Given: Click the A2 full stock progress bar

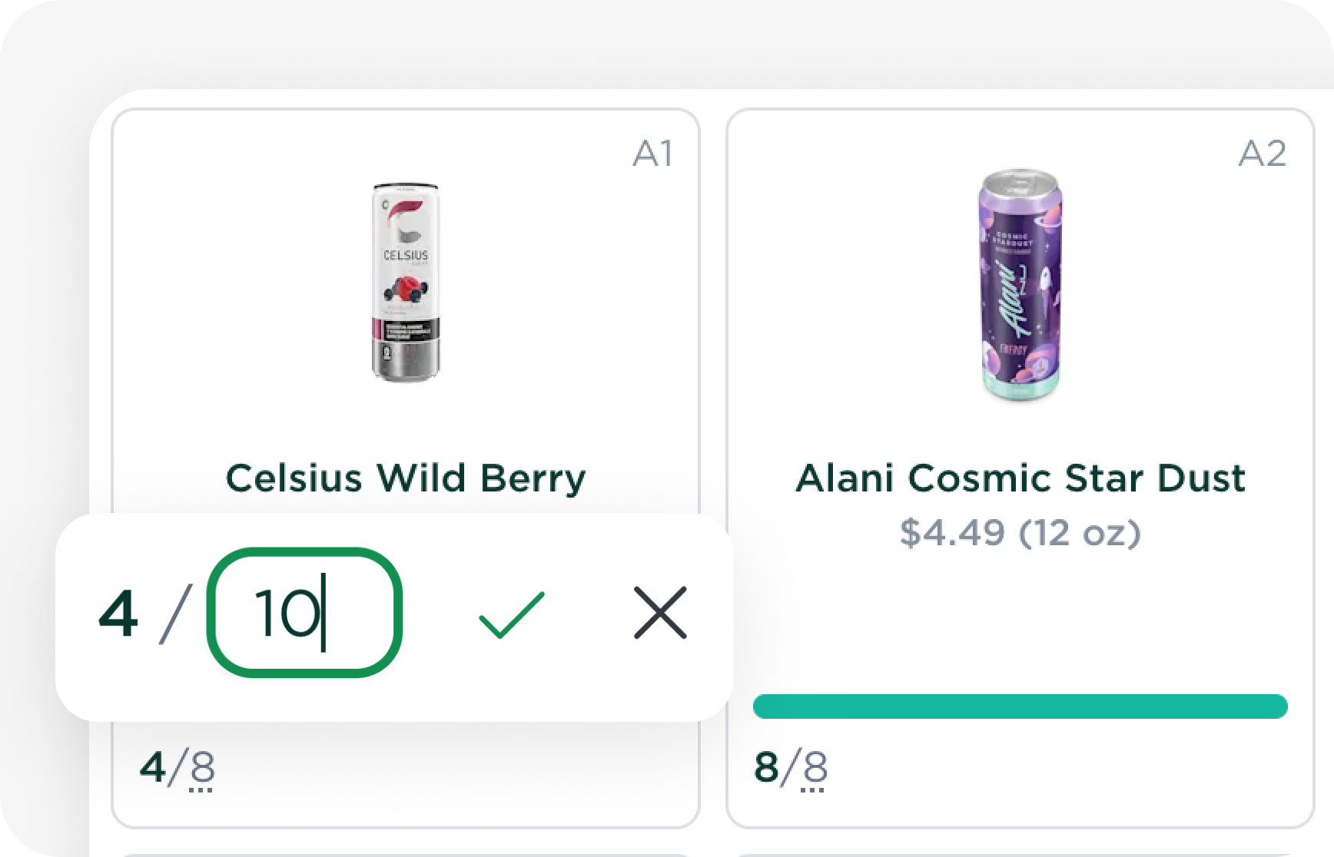Looking at the screenshot, I should [1020, 706].
